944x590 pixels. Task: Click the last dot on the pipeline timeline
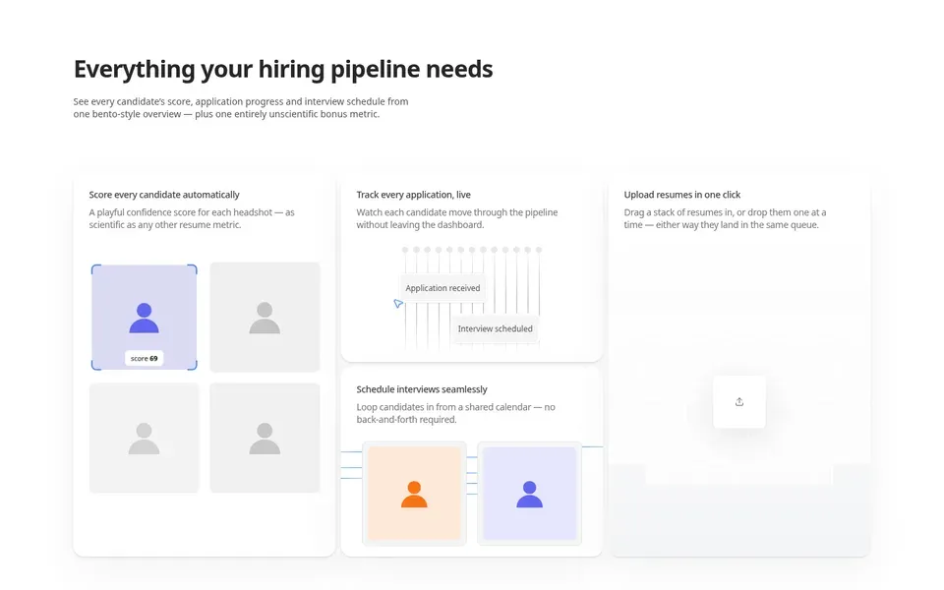click(x=539, y=249)
